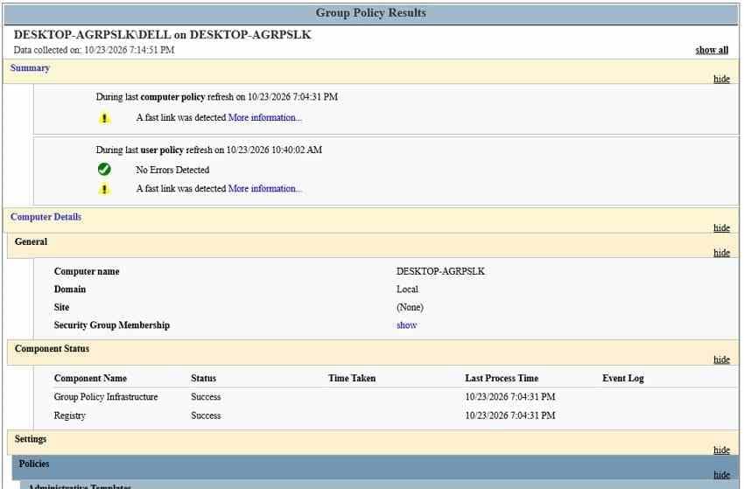Click Group Policy Infrastructure last process time
The width and height of the screenshot is (744, 489).
point(510,397)
